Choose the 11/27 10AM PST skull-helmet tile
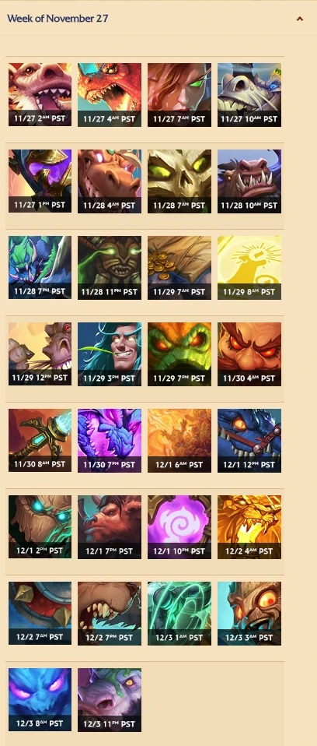This screenshot has width=317, height=746. coord(249,95)
